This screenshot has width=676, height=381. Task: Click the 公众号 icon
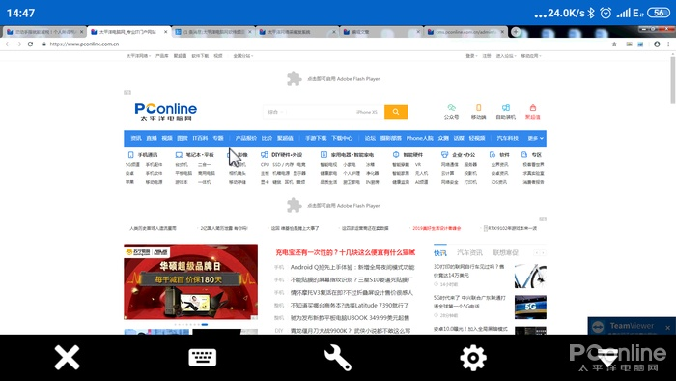(451, 111)
